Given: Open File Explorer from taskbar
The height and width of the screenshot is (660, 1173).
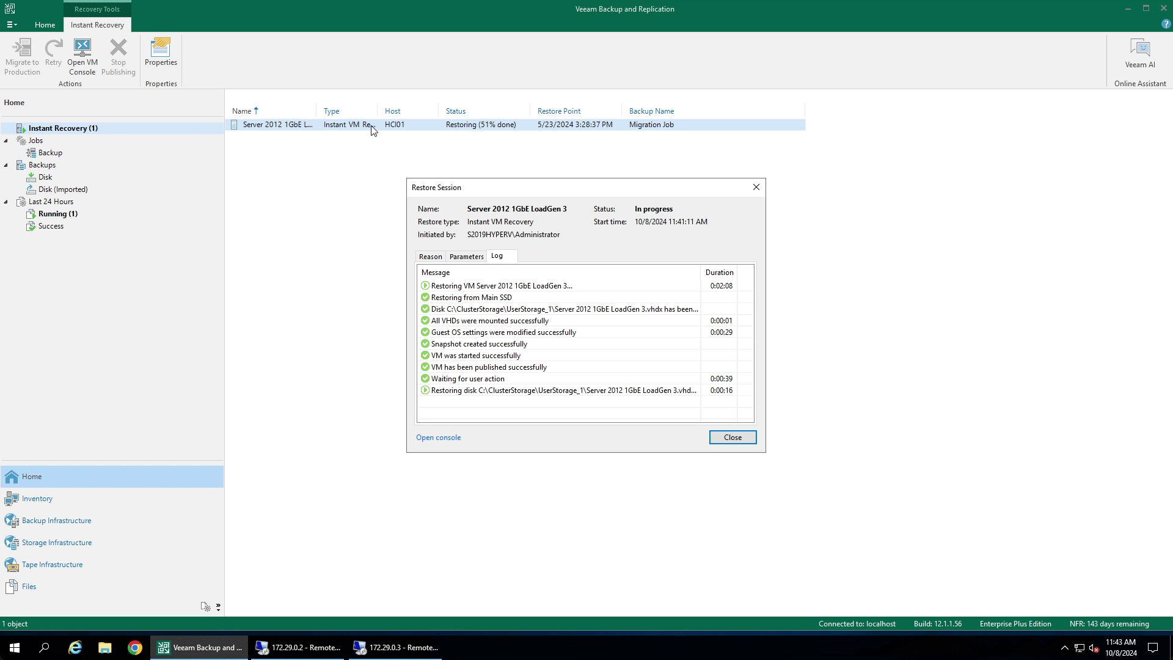Looking at the screenshot, I should click(104, 648).
